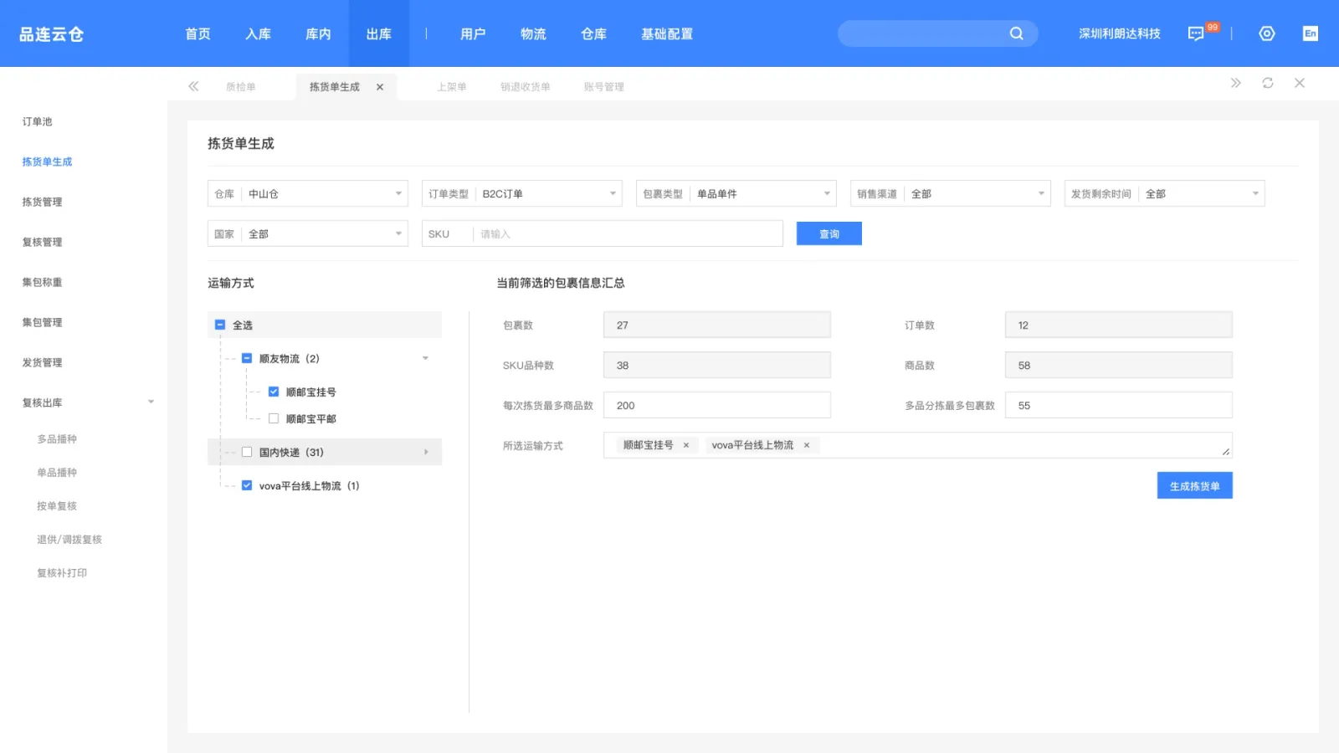Open 物流 in top navigation
Viewport: 1339px width, 753px height.
click(533, 33)
